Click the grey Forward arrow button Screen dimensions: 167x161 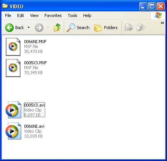click(x=39, y=28)
